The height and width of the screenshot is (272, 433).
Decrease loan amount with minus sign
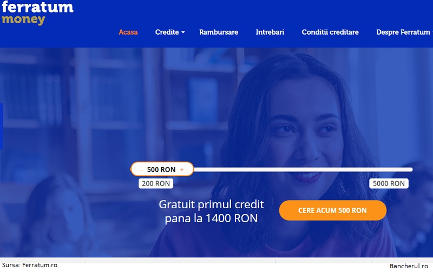tap(142, 170)
